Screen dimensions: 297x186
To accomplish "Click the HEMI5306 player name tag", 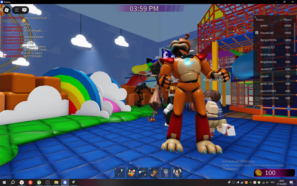I will pyautogui.click(x=173, y=80).
